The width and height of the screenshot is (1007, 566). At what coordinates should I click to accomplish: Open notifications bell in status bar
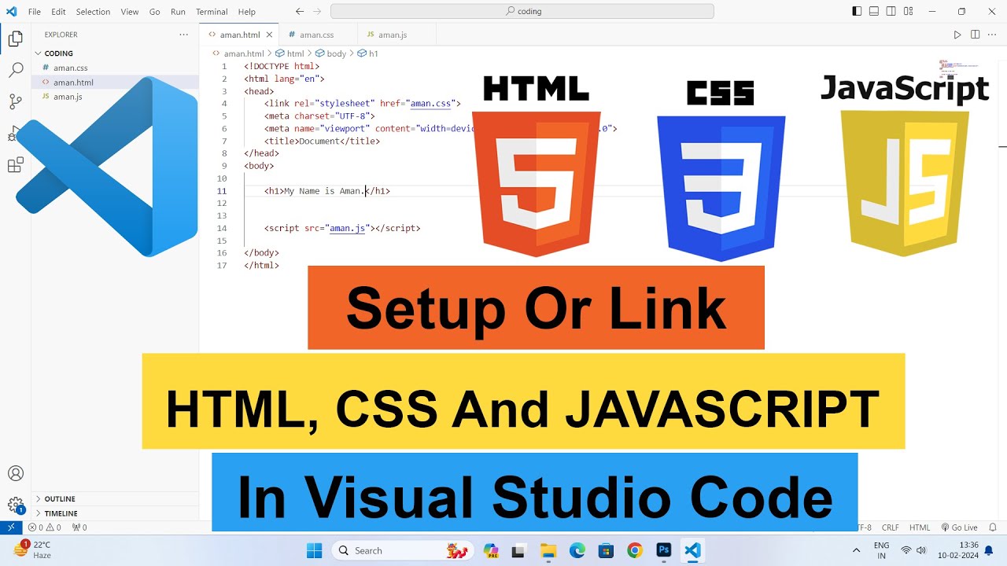(x=993, y=527)
